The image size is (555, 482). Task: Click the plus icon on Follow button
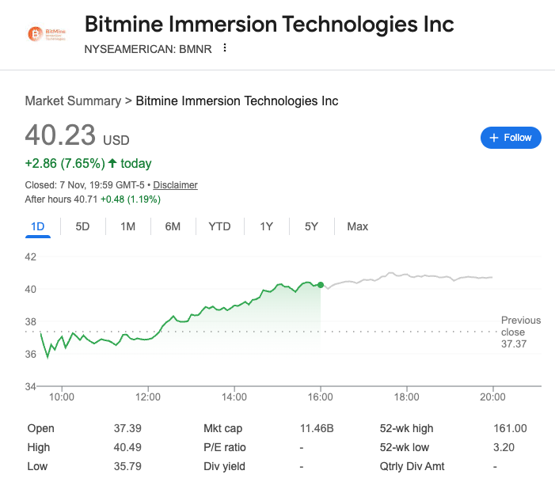coord(494,138)
